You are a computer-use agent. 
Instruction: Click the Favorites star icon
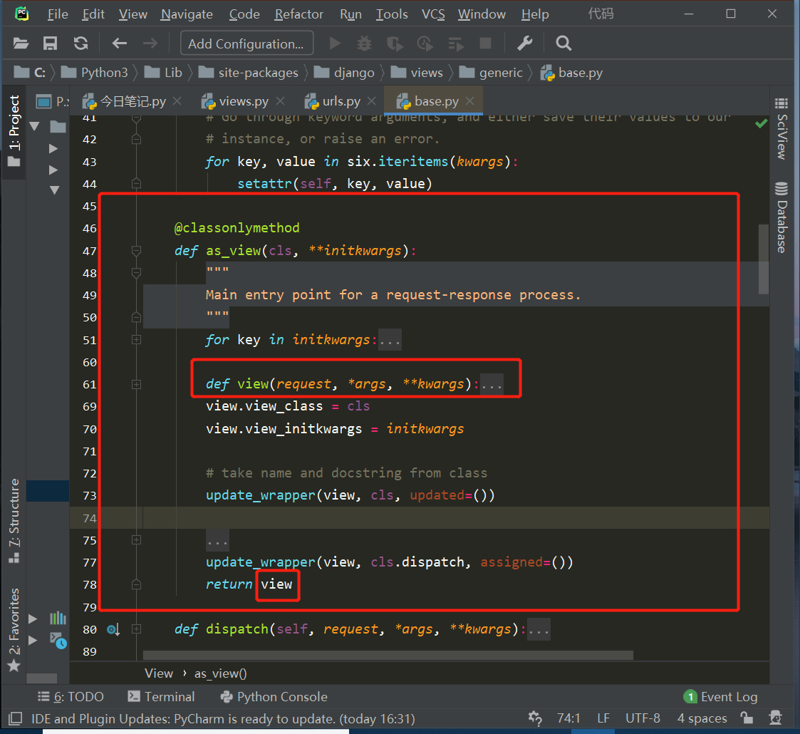click(x=14, y=666)
